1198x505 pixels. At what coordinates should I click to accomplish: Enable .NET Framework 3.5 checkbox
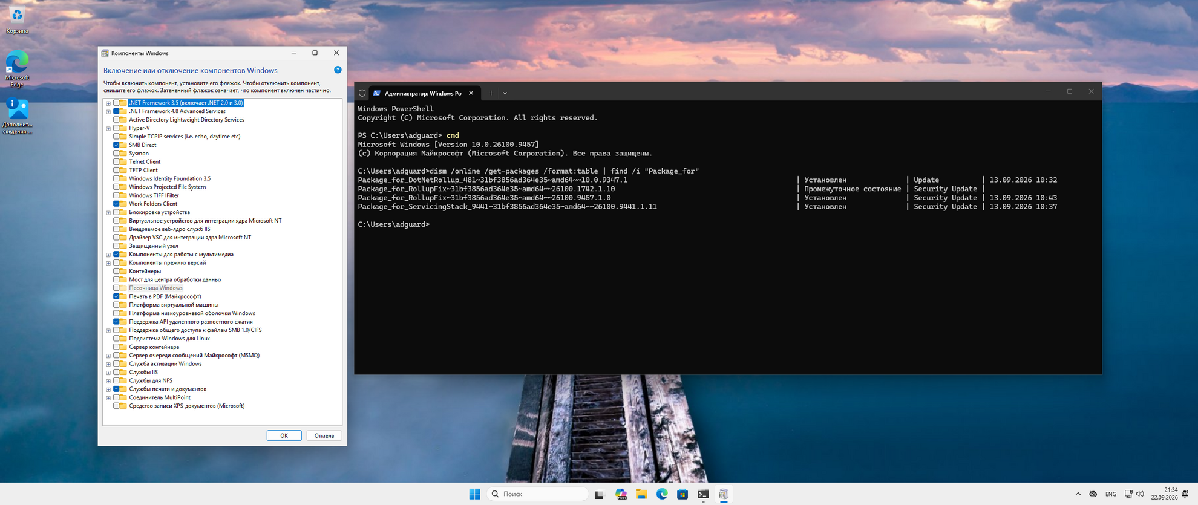(116, 103)
